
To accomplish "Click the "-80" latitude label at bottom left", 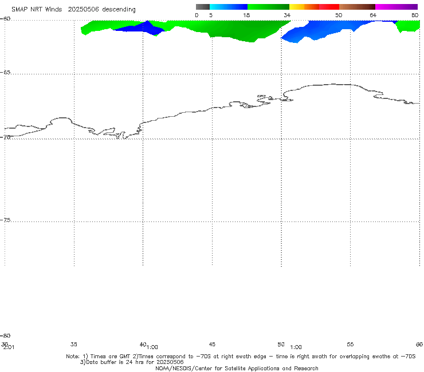I will pos(5,335).
